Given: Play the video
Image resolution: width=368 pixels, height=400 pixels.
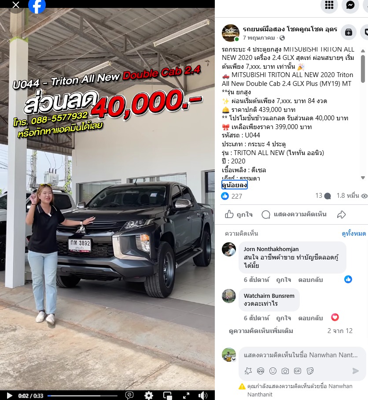Looking at the screenshot, I should [9, 396].
